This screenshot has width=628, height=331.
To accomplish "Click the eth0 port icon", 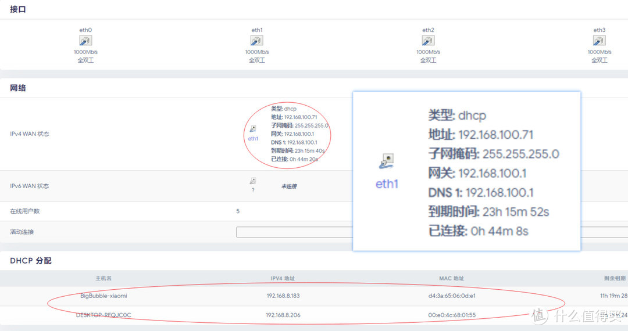I will pyautogui.click(x=85, y=41).
